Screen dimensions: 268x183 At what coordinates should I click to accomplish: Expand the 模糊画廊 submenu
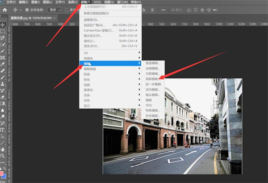tap(110, 69)
